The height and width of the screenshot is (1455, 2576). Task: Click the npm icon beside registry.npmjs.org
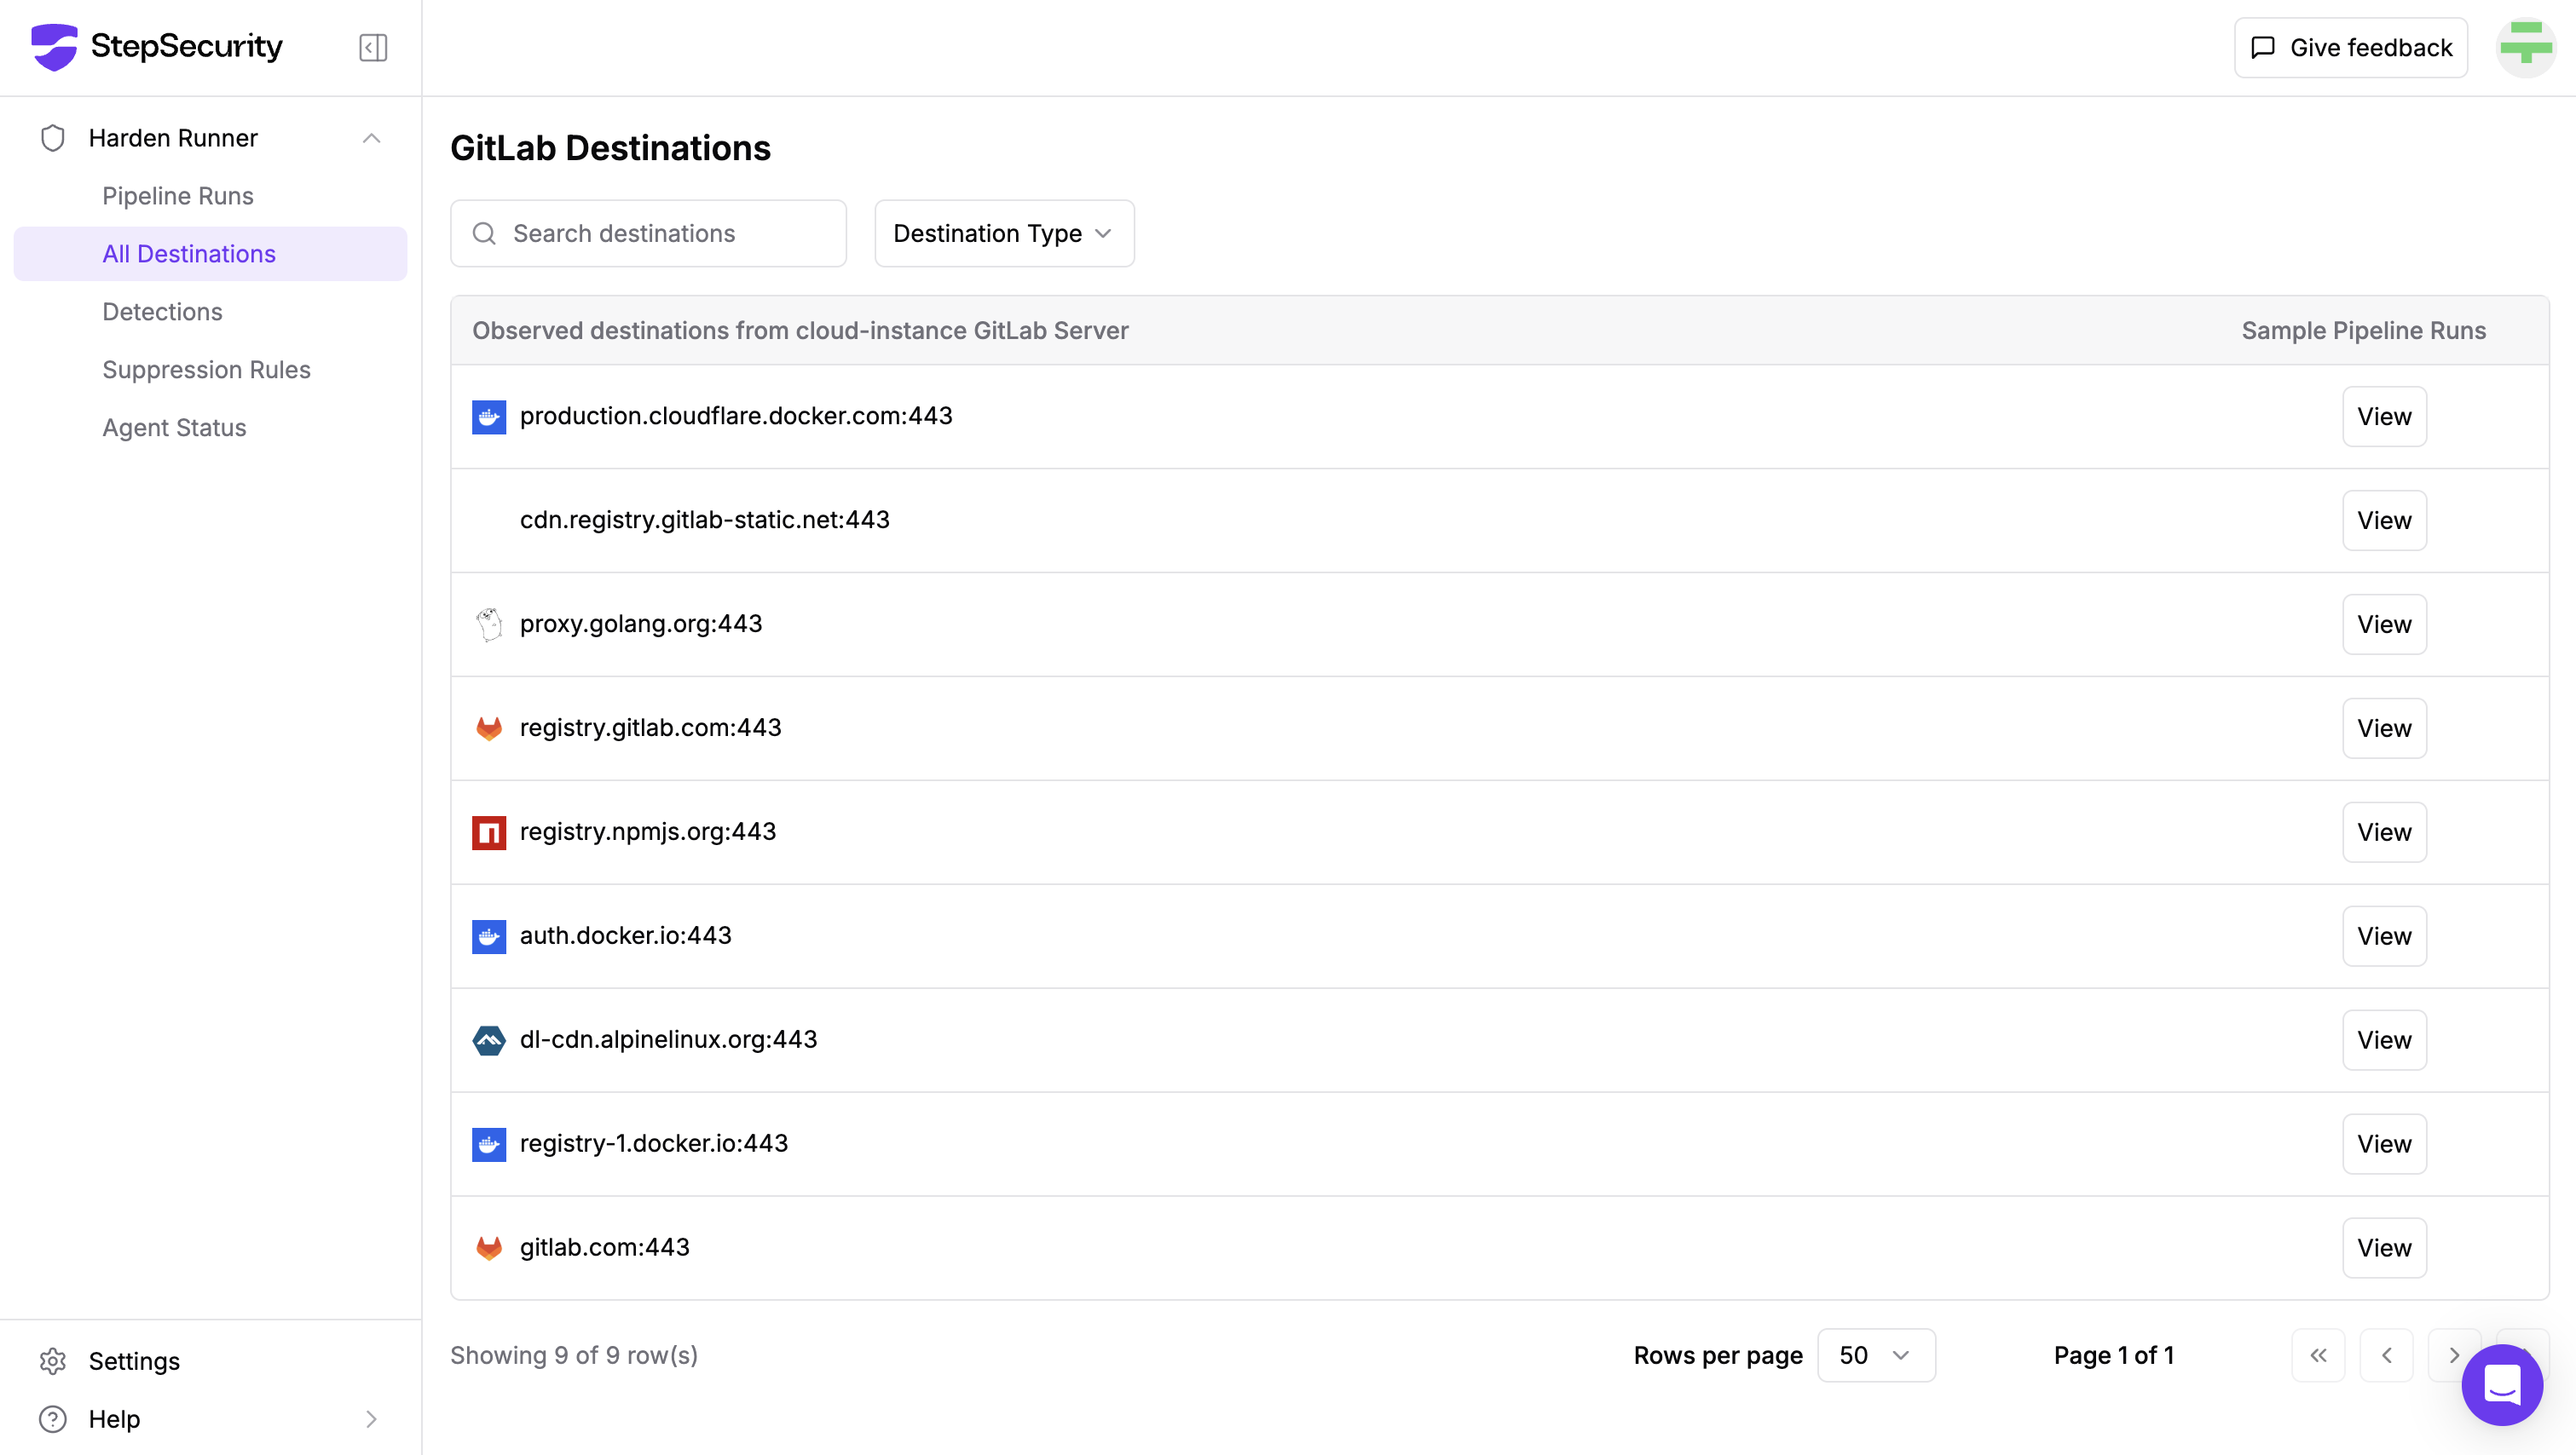(x=489, y=832)
